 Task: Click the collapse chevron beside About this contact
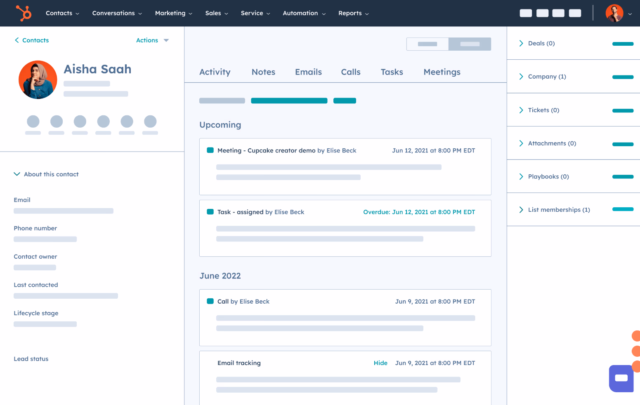pos(17,174)
